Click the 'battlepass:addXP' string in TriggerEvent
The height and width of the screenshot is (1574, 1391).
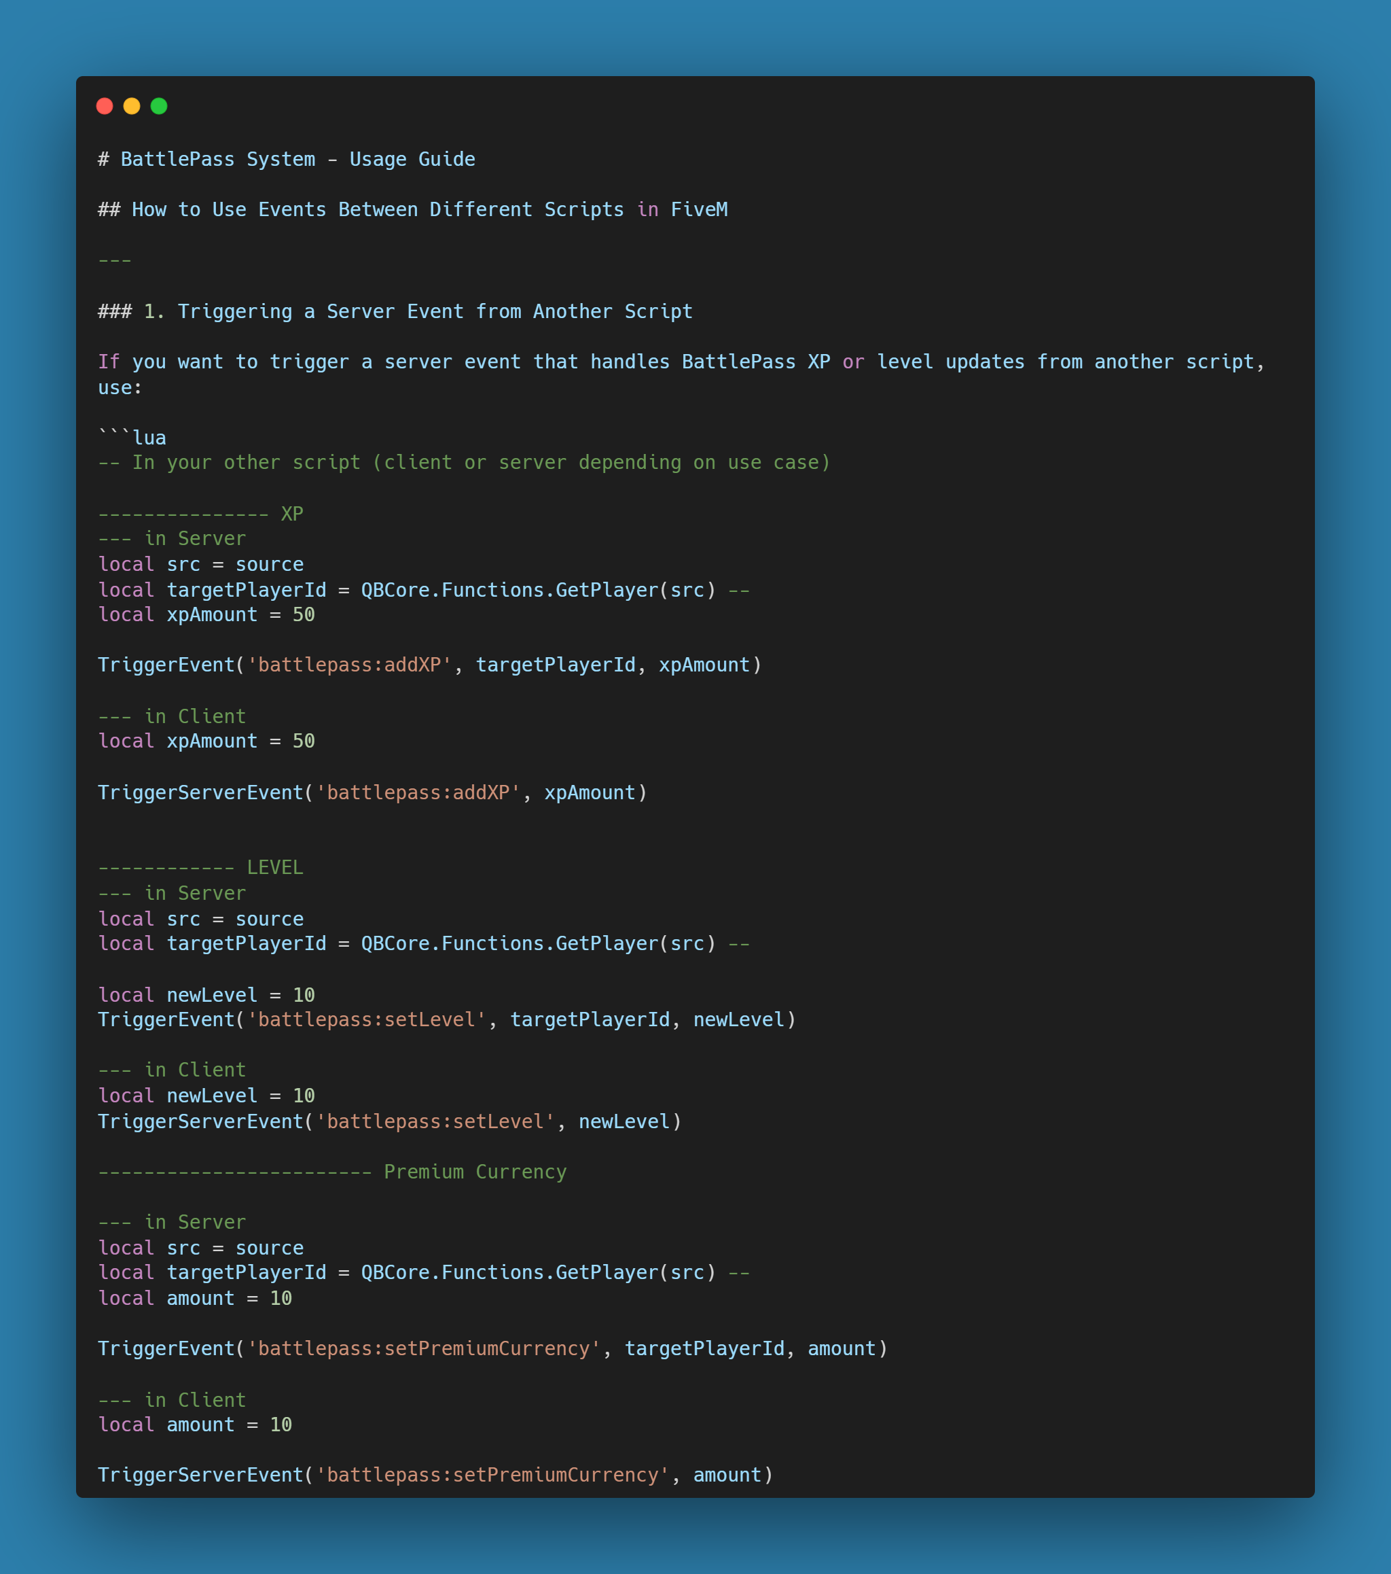click(x=350, y=665)
